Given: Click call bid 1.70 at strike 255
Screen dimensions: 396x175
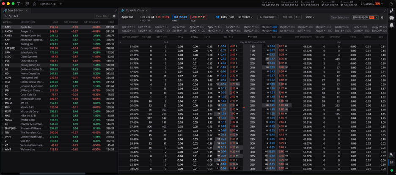Looking at the screenshot, I should [x=223, y=105].
